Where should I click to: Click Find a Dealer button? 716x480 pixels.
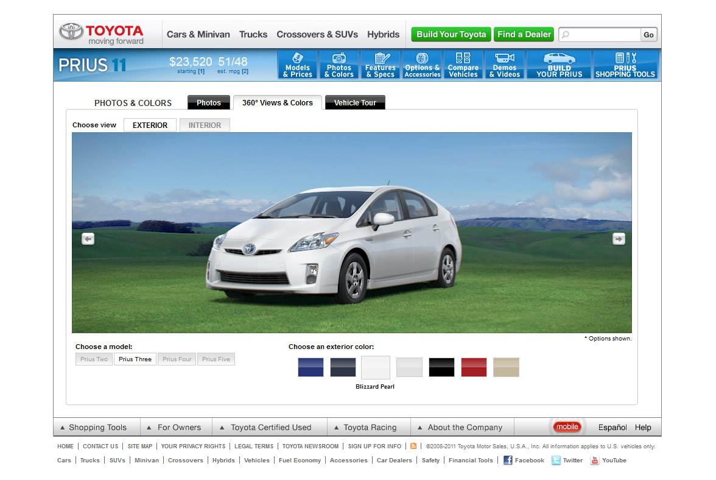tap(524, 34)
